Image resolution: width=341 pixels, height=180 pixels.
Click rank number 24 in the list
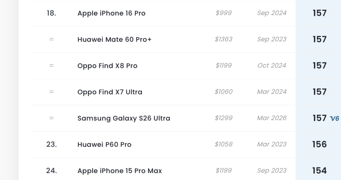[51, 171]
